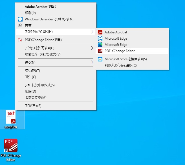Click the new Chromium Microsoft Edge icon

pos(100,45)
